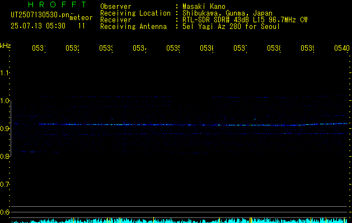The width and height of the screenshot is (352, 223).
Task: Click the 0.8 frequency axis label
Action: (x=4, y=156)
